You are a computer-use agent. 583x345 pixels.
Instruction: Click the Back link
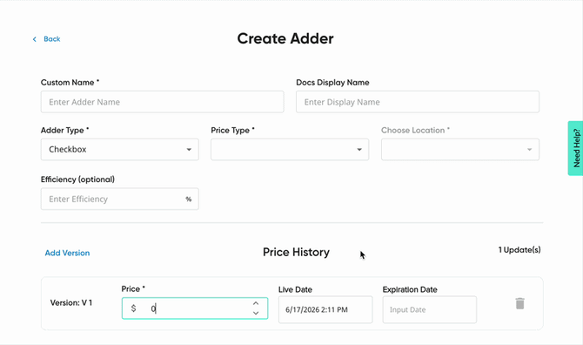(51, 38)
